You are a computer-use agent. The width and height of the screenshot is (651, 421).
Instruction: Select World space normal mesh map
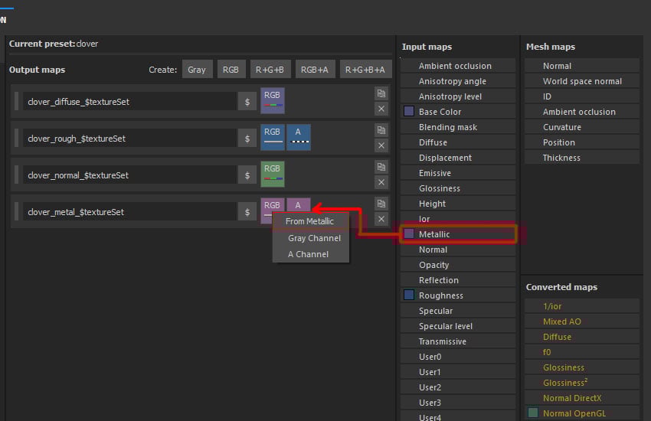[x=581, y=81]
